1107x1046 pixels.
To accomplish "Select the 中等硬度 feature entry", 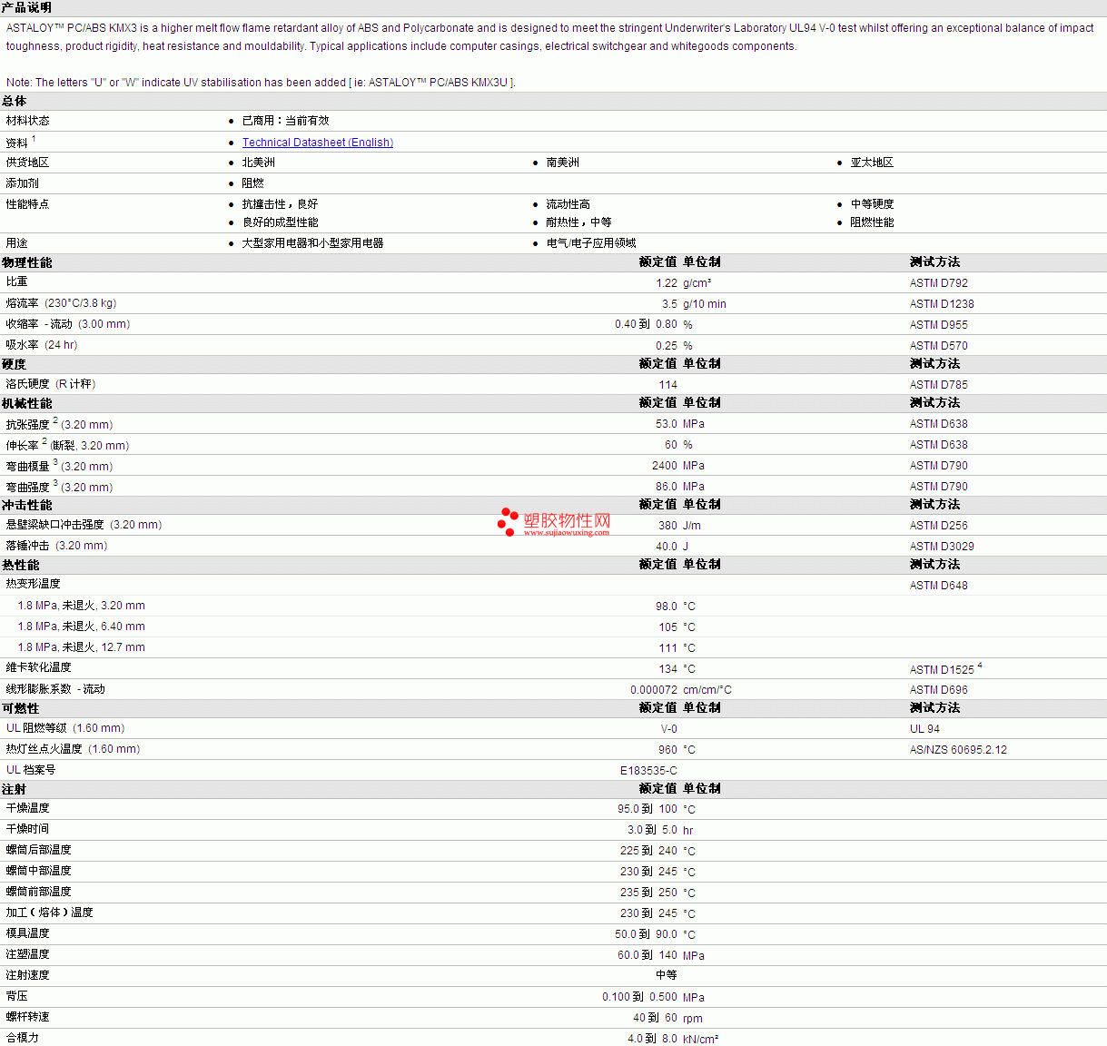I will point(872,204).
